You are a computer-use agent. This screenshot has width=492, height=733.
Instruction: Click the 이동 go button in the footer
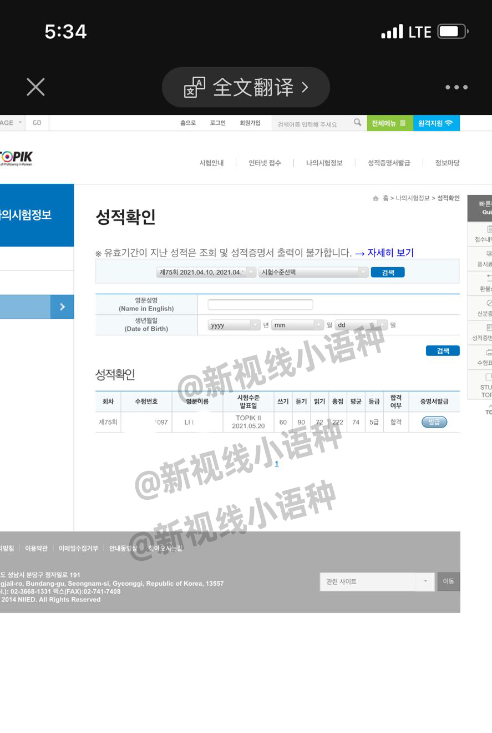coord(448,581)
